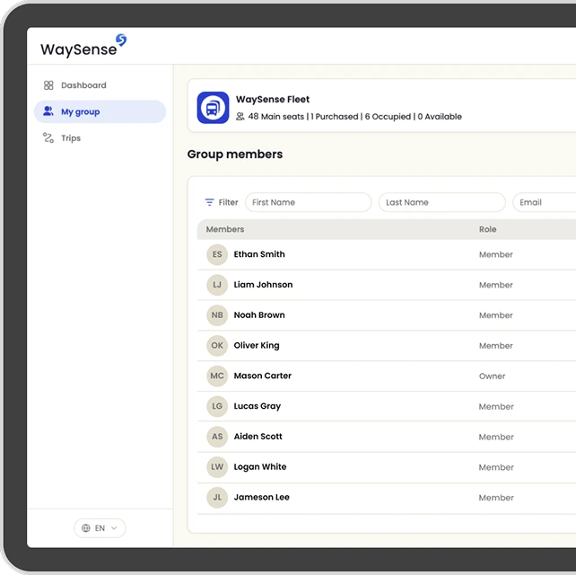Image resolution: width=576 pixels, height=575 pixels.
Task: Click the Trips route icon
Action: click(48, 138)
